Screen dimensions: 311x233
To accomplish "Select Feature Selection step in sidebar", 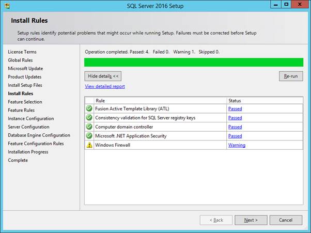I will point(25,102).
